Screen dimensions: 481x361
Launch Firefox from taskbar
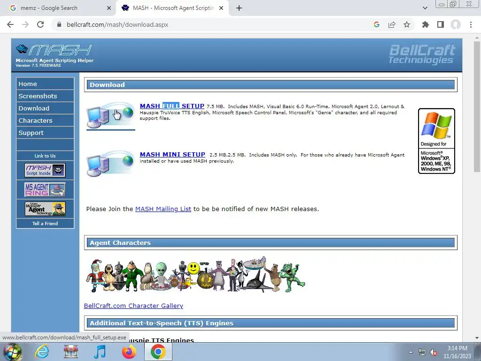(x=129, y=352)
